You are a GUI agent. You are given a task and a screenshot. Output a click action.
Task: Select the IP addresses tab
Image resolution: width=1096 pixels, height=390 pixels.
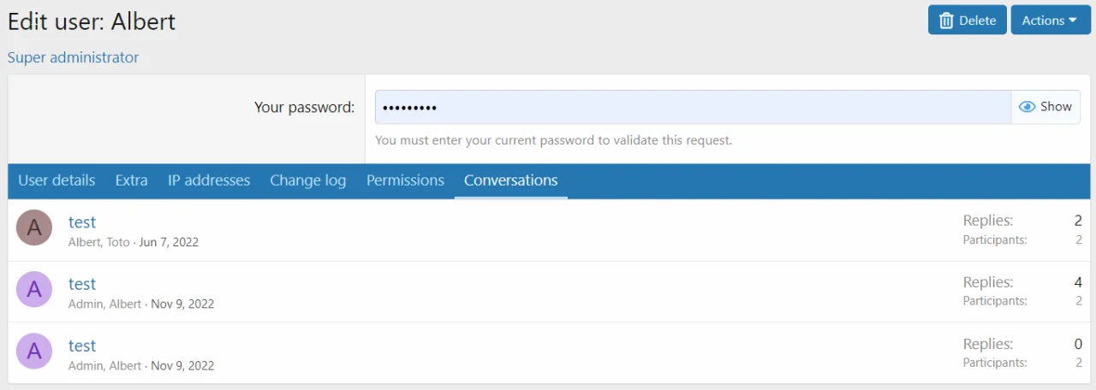tap(209, 180)
